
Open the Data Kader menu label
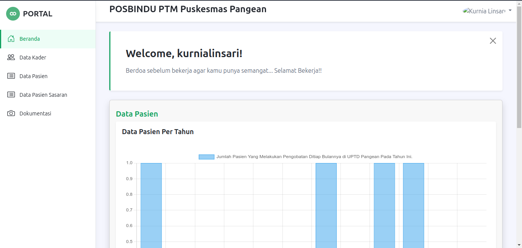coord(33,58)
